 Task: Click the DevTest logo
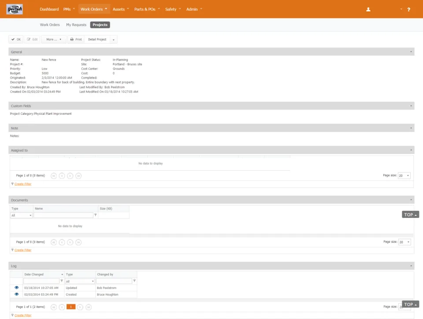pyautogui.click(x=15, y=9)
